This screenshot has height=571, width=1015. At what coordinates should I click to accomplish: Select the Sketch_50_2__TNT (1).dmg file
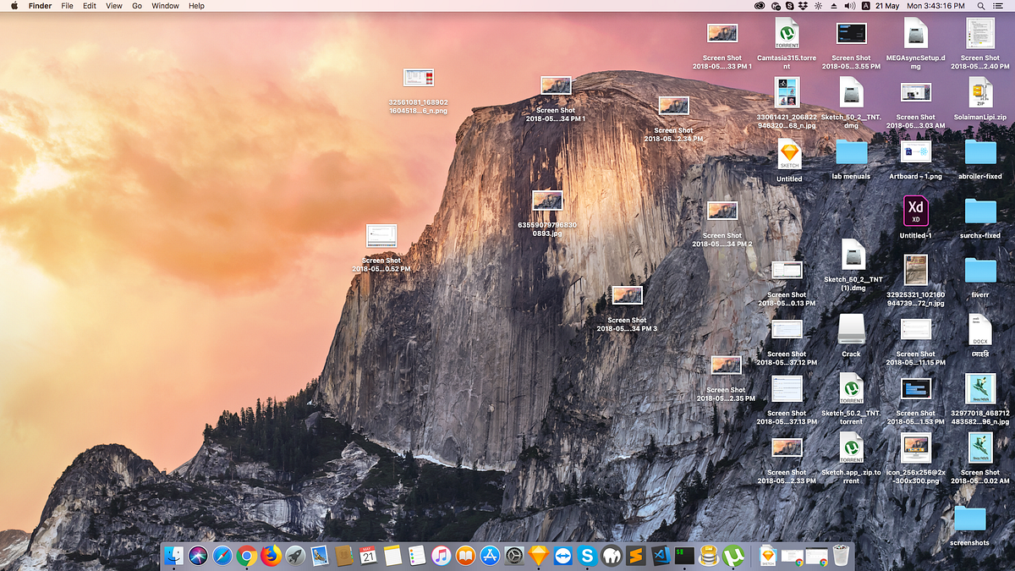(853, 255)
